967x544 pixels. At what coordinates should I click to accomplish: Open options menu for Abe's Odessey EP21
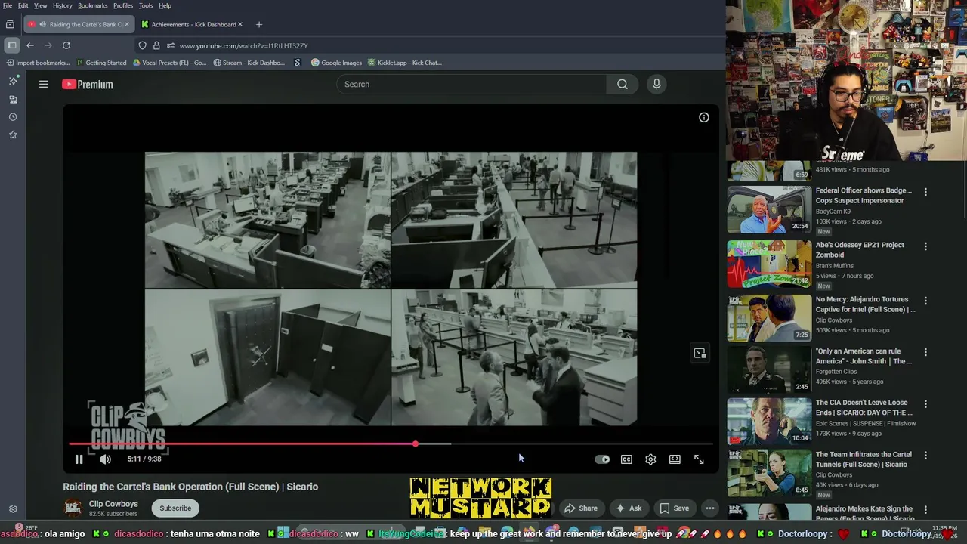click(925, 246)
